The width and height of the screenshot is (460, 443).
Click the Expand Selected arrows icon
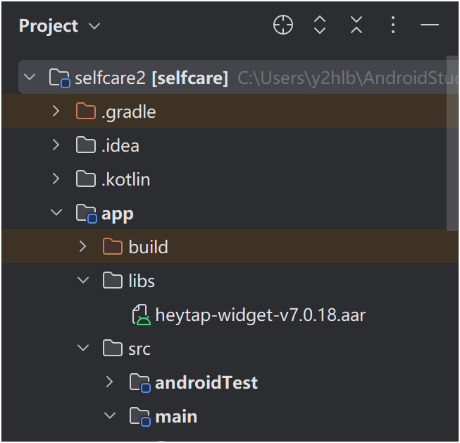(x=320, y=26)
